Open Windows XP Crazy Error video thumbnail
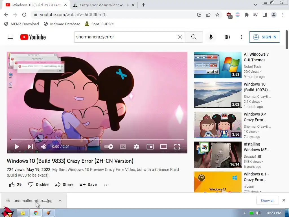 [x=218, y=125]
